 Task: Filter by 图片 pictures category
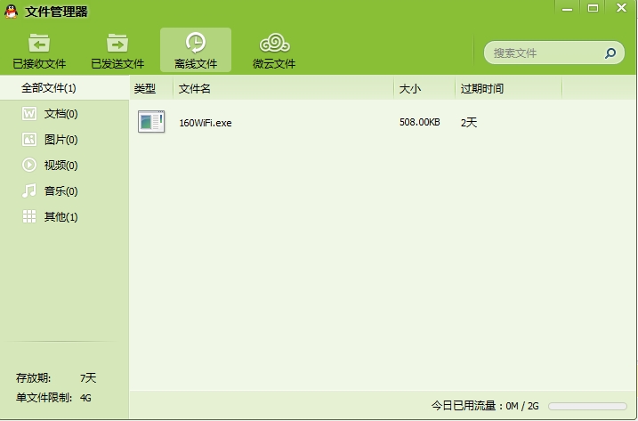point(61,140)
